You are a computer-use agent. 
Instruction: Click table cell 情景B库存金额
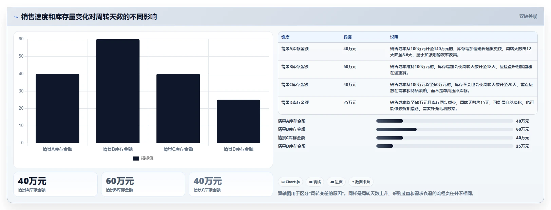click(295, 67)
